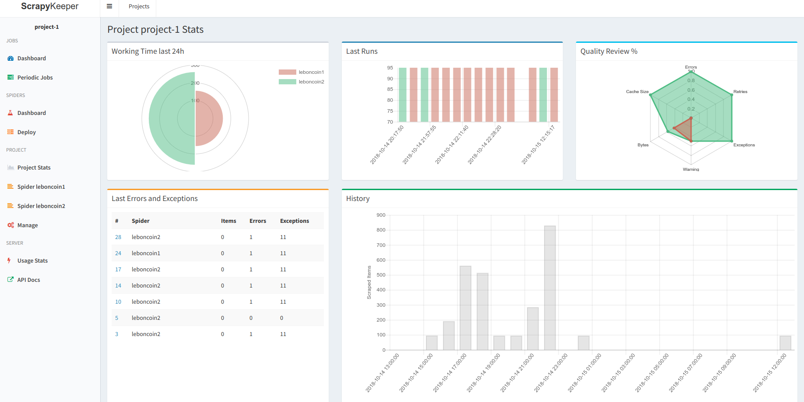
Task: Open job number 3 link
Action: pos(117,334)
